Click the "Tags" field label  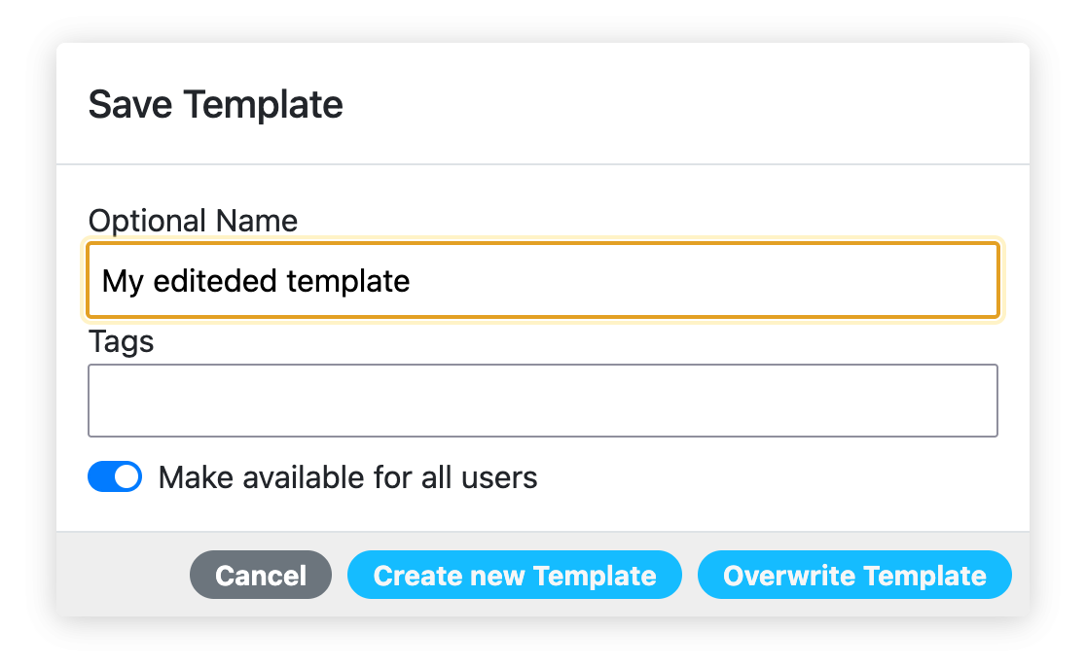coord(121,341)
